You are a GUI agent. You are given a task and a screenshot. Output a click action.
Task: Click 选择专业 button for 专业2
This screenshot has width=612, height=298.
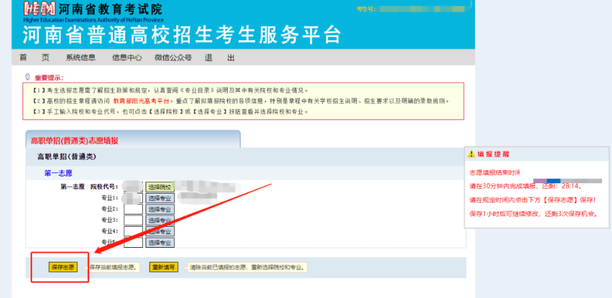click(x=160, y=209)
